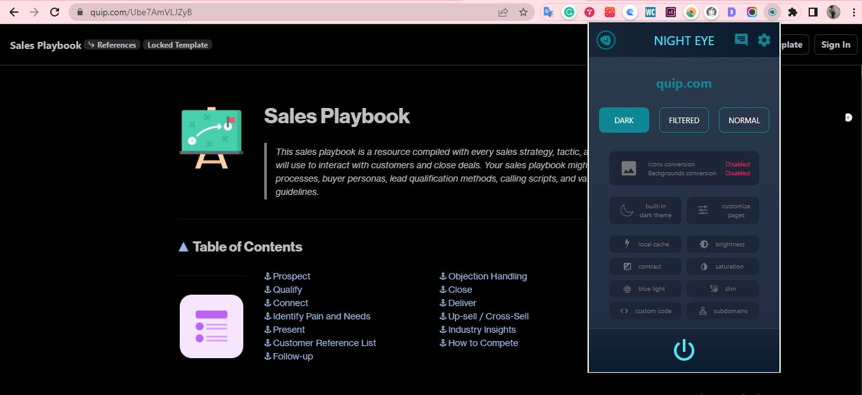Open the brightness adjustment
Viewport: 862px width, 395px height.
(723, 244)
